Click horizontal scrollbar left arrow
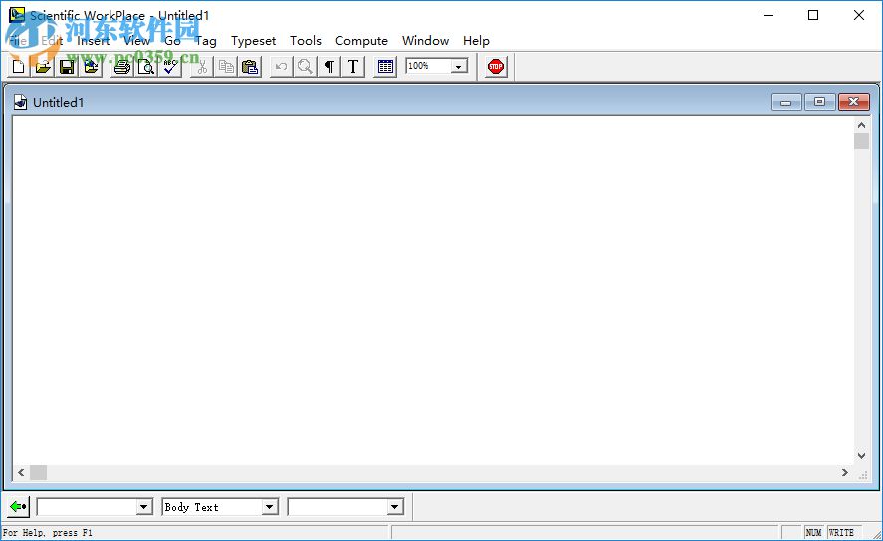The width and height of the screenshot is (883, 541). [x=21, y=473]
